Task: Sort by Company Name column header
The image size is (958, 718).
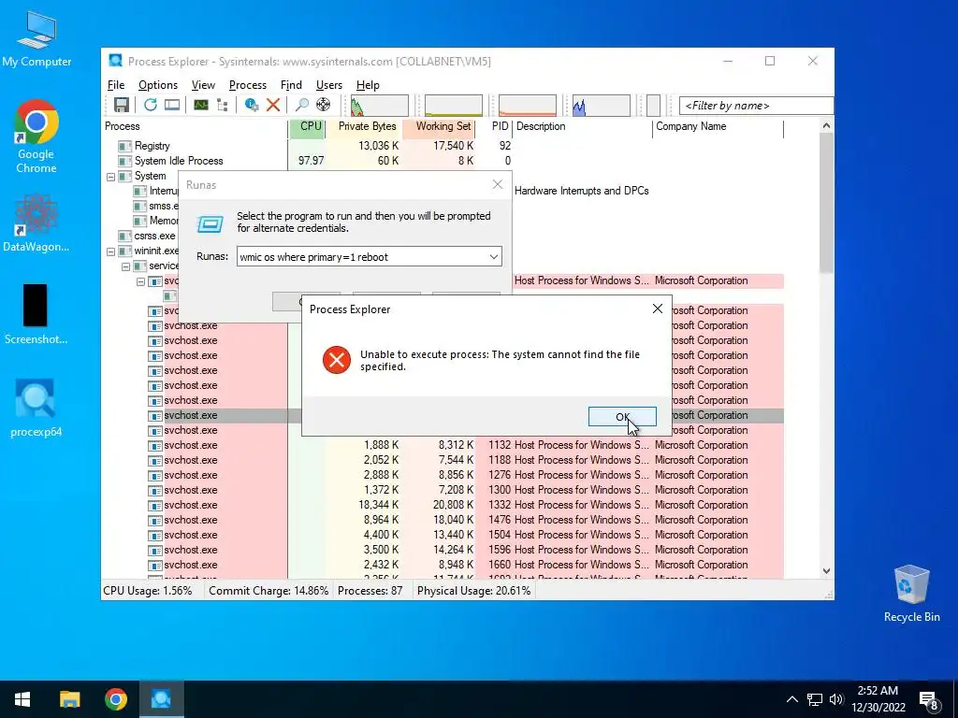Action: tap(718, 126)
